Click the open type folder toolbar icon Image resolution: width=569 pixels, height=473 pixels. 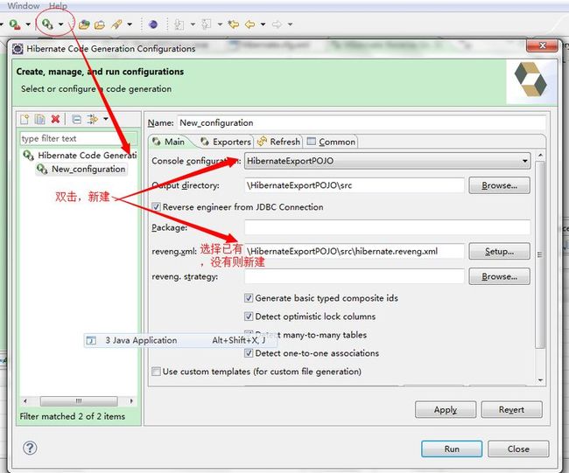[100, 24]
